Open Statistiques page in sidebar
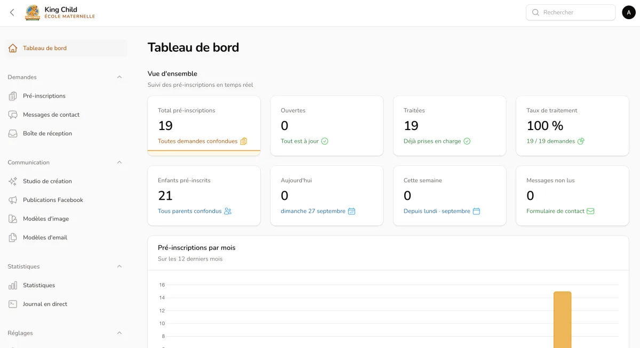Viewport: 640px width, 348px height. [x=66, y=285]
